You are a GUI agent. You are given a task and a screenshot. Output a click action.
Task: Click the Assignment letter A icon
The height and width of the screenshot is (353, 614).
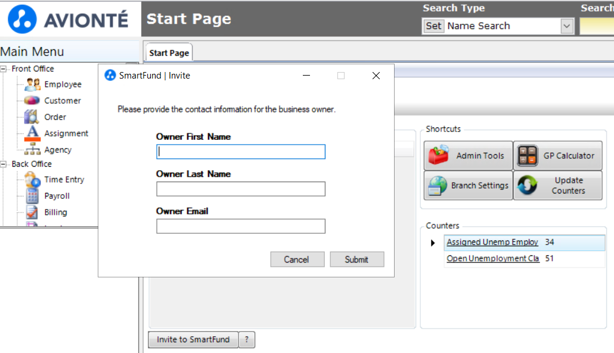point(33,133)
